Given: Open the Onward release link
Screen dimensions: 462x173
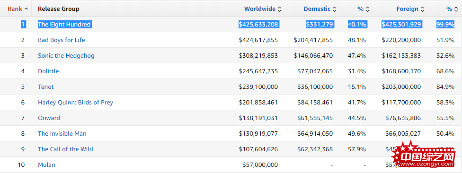Looking at the screenshot, I should pyautogui.click(x=49, y=118).
